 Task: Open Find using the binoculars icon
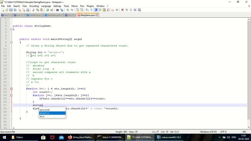[57, 10]
